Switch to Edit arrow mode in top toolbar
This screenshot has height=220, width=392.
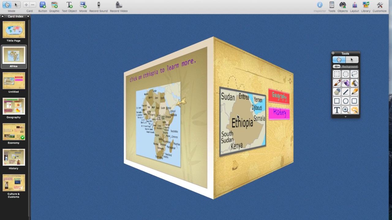[16, 5]
